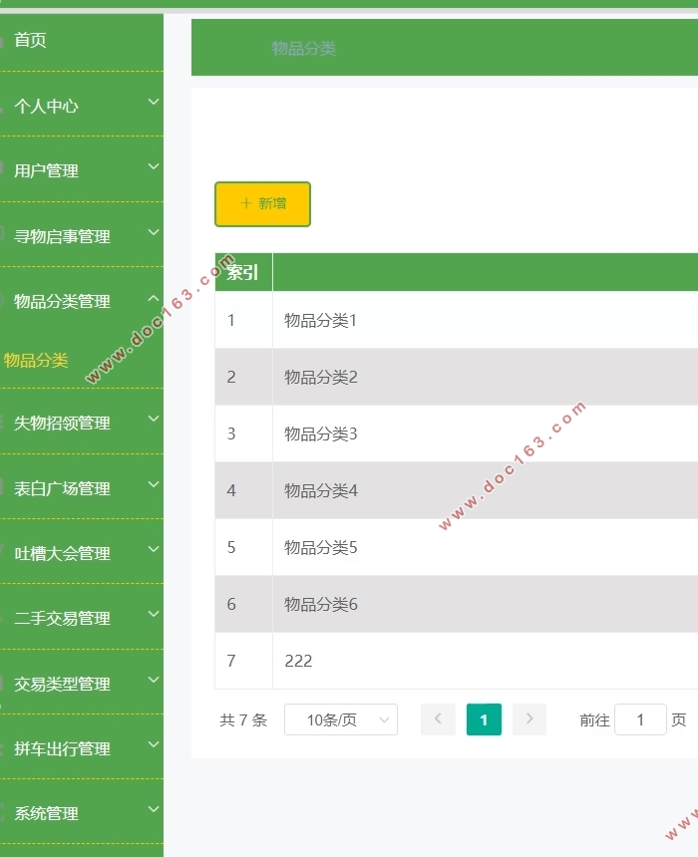Screen dimensions: 698x857
Task: Expand the 表白广场管理 chevron
Action: (154, 484)
